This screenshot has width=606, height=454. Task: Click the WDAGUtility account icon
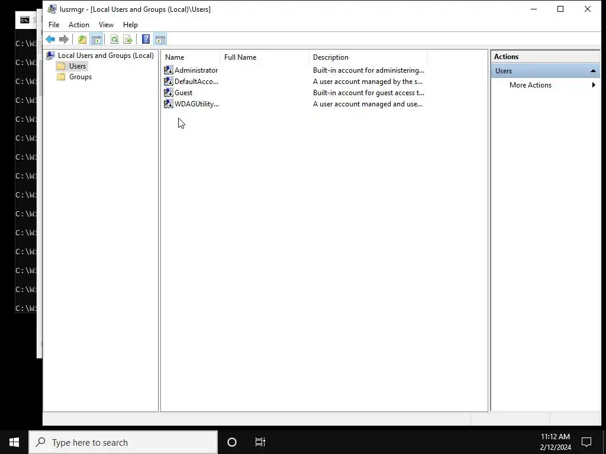169,104
